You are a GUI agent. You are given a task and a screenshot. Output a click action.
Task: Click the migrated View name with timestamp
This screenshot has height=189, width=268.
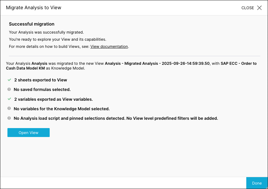158,64
